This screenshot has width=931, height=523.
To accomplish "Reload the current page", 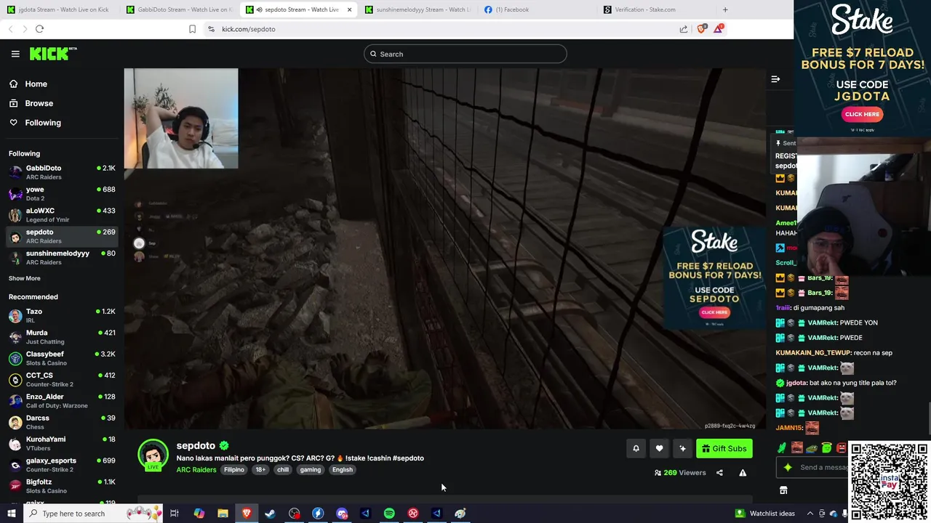I will [x=39, y=29].
